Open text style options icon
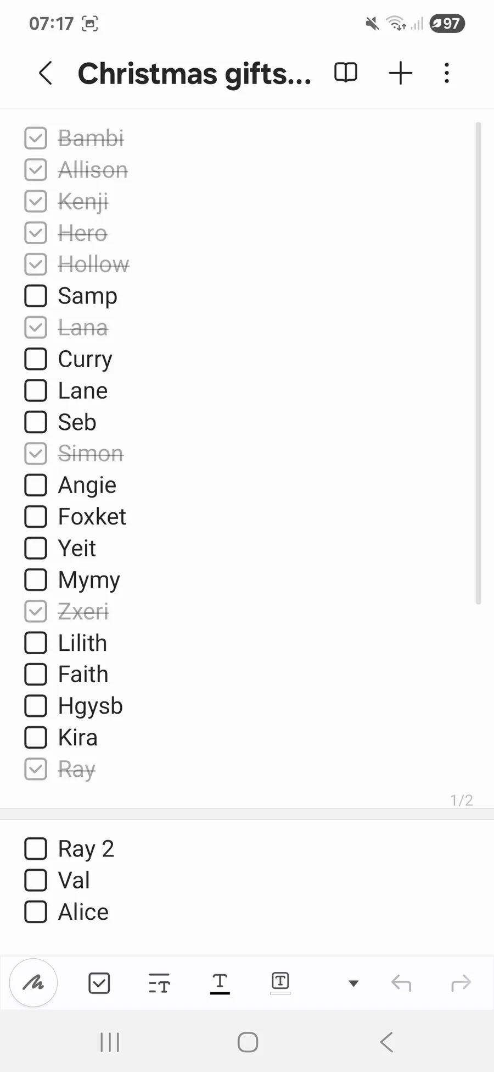494x1072 pixels. click(x=159, y=983)
